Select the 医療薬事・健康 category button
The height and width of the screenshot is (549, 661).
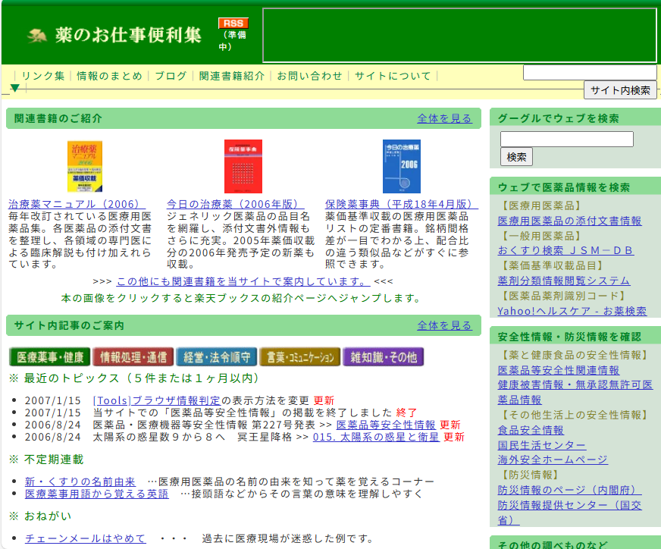(49, 357)
